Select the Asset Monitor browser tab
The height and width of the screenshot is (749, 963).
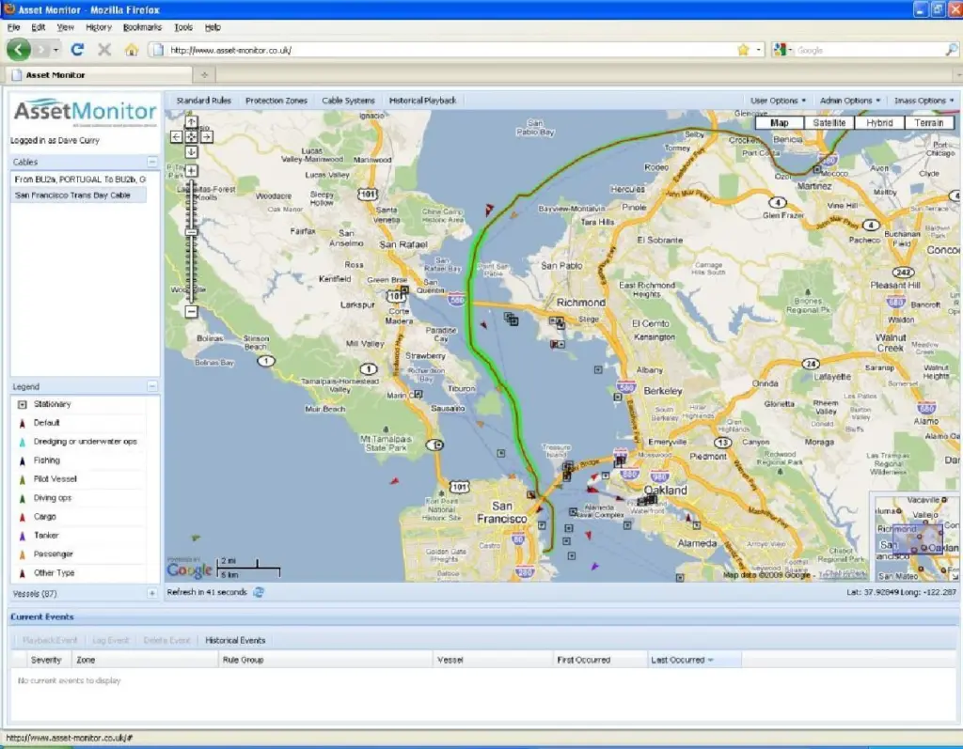tap(100, 75)
